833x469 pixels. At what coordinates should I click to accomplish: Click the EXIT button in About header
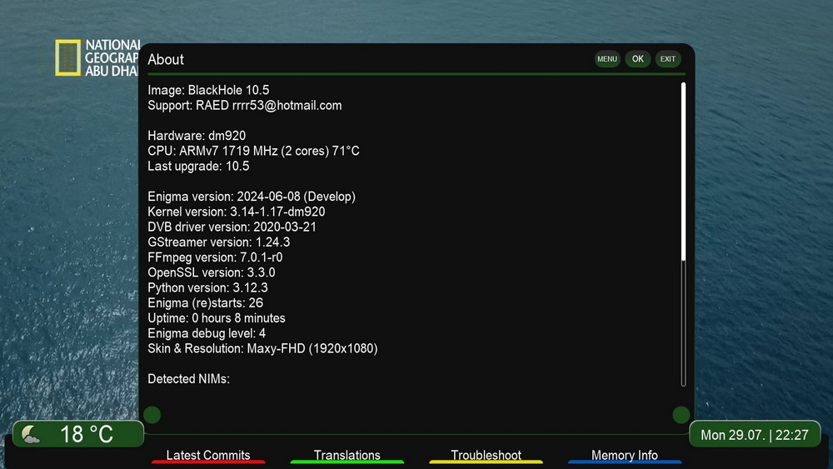[x=668, y=59]
